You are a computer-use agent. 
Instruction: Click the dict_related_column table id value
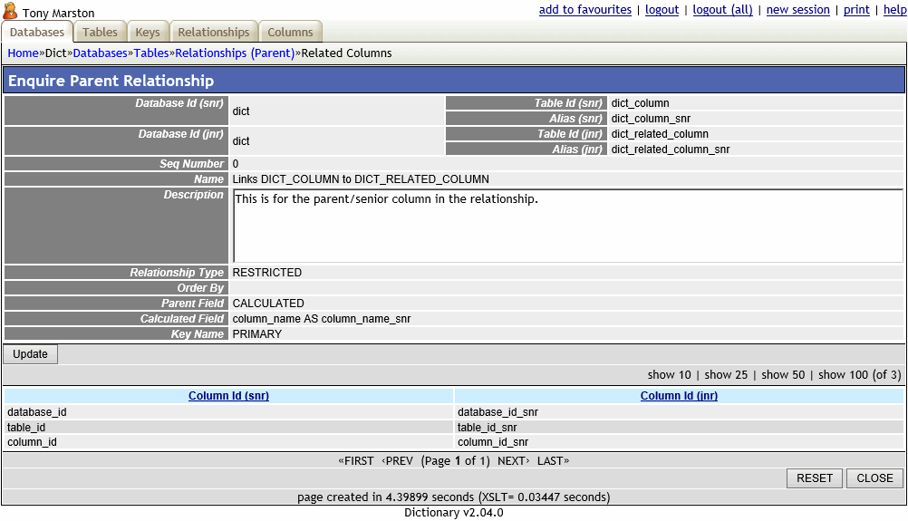pos(660,134)
